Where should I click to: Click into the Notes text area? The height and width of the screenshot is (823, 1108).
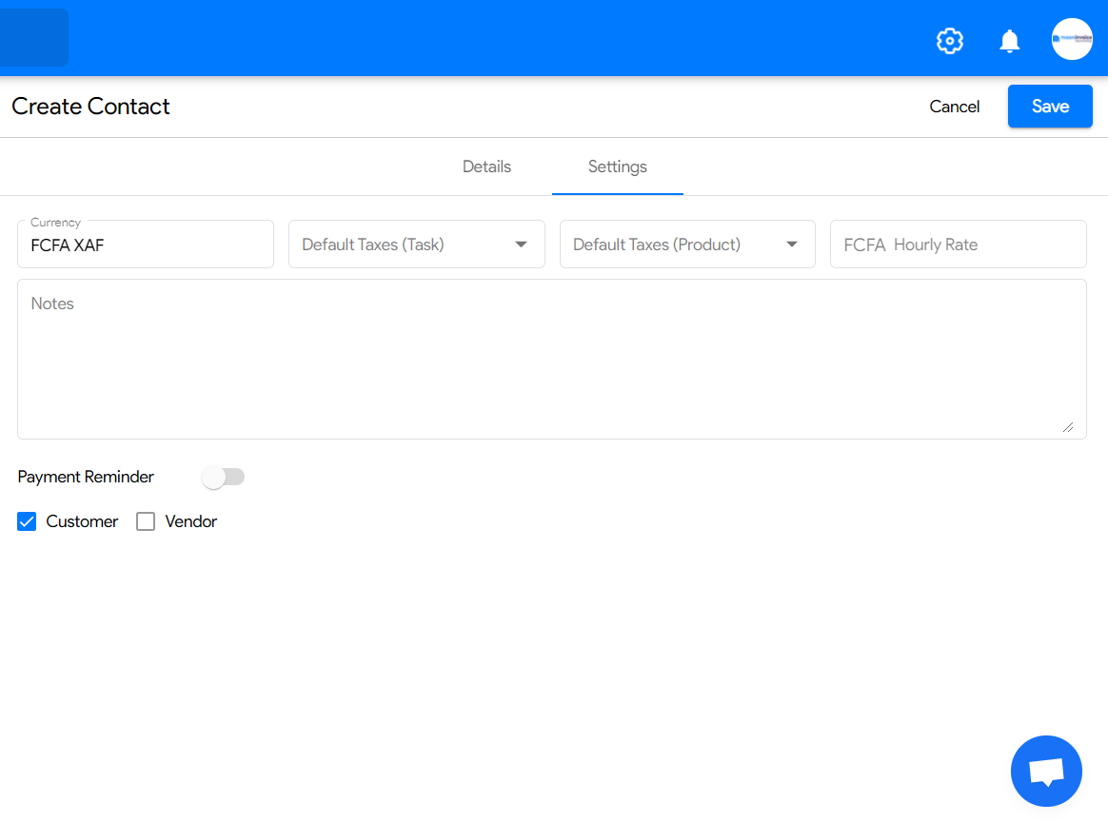coord(552,359)
